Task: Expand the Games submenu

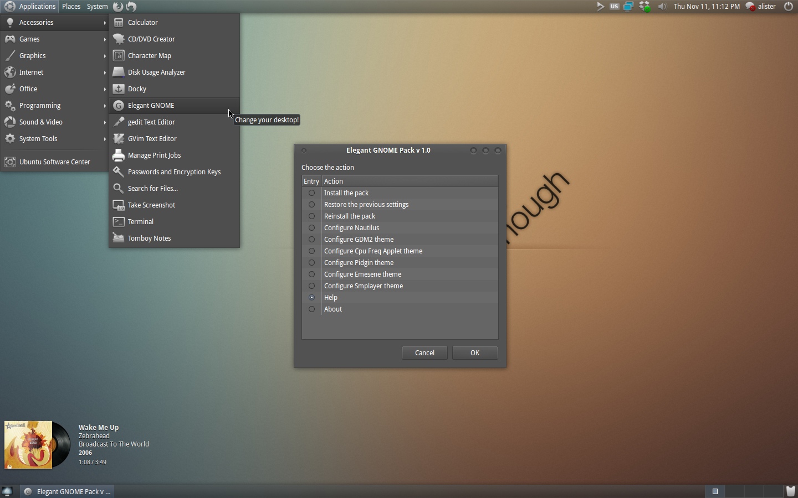Action: point(54,39)
